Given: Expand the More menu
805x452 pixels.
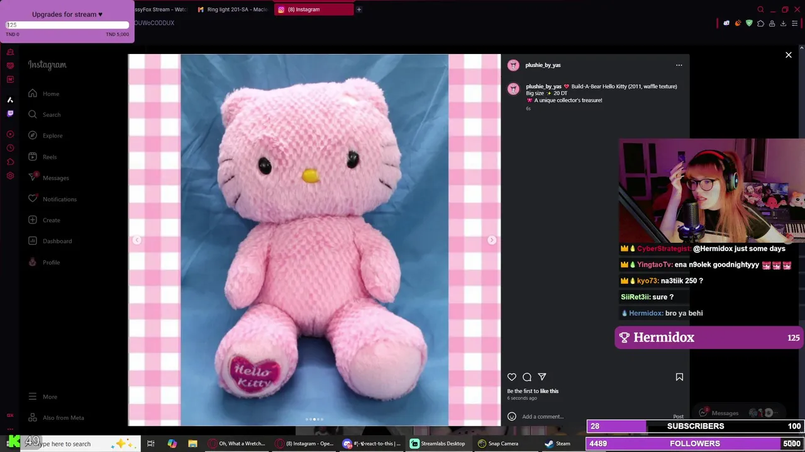Looking at the screenshot, I should [x=43, y=397].
